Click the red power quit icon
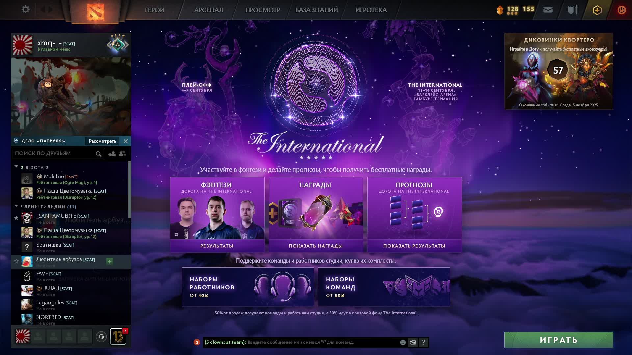 coord(621,10)
